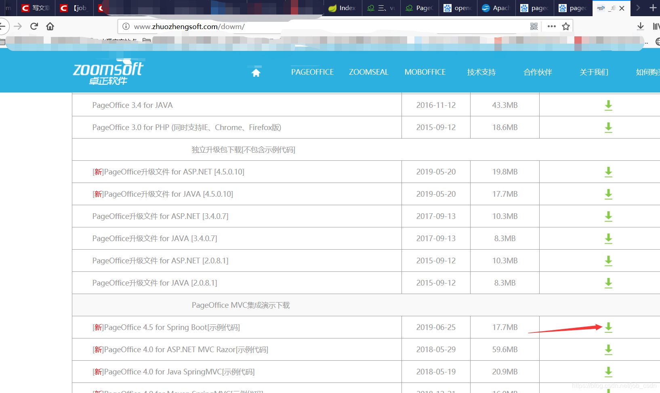The width and height of the screenshot is (660, 393).
Task: Download PageOffice 4.5 for Spring Boot
Action: point(608,328)
